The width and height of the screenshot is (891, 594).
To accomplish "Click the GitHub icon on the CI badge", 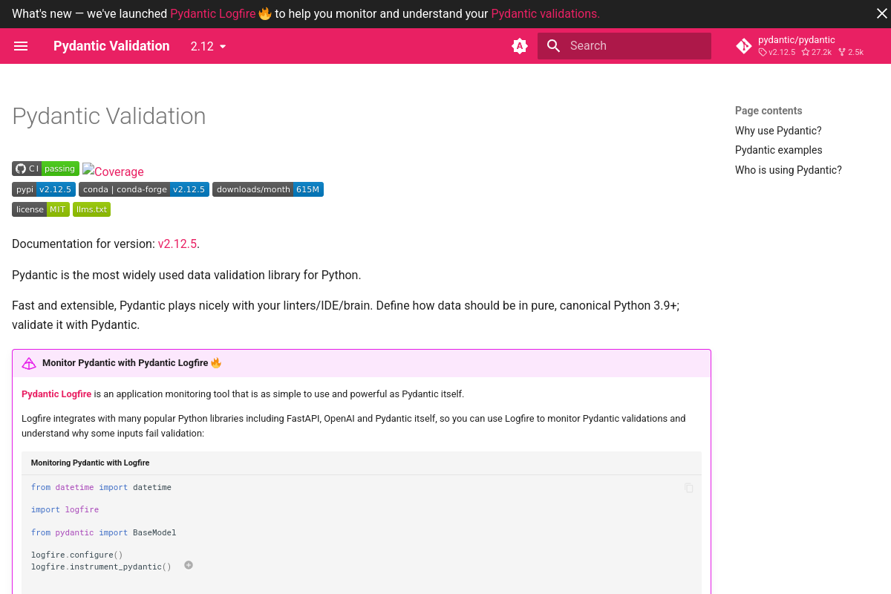I will coord(20,168).
